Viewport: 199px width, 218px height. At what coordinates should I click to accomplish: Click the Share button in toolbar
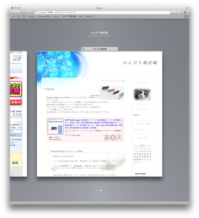[x=30, y=12]
